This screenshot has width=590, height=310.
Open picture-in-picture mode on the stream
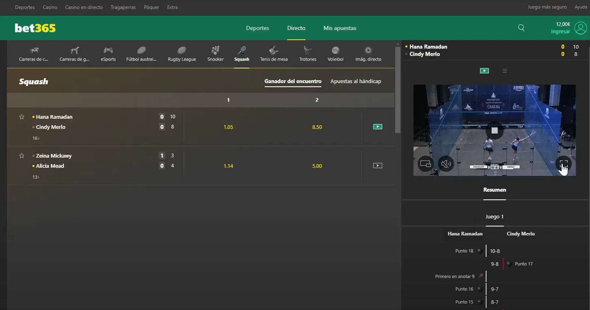425,164
